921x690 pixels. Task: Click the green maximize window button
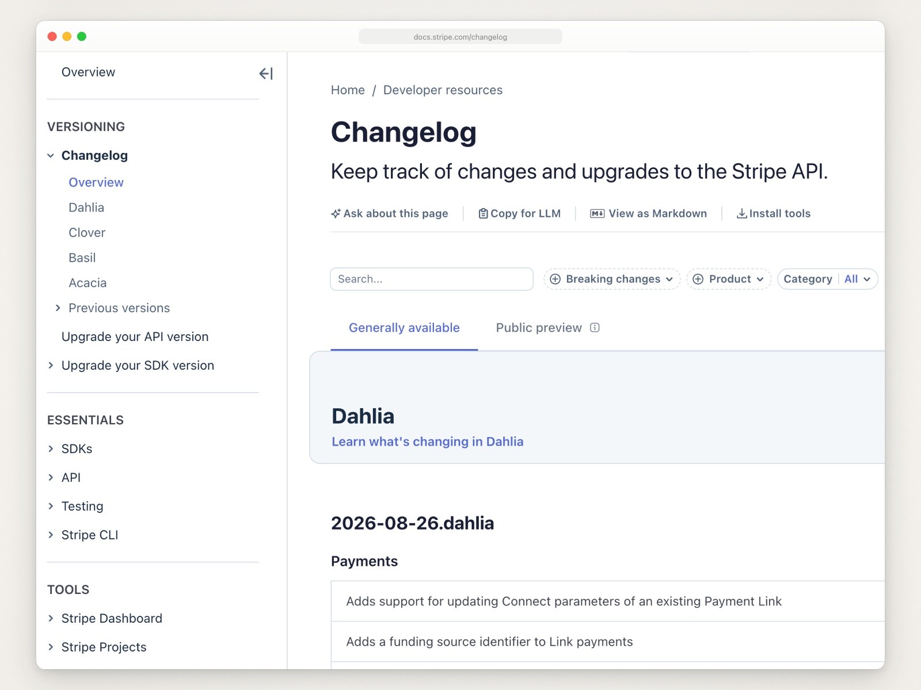(x=82, y=37)
